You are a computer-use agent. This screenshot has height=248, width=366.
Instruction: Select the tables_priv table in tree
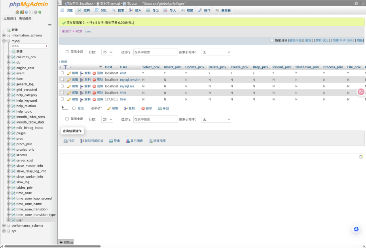coord(24,187)
